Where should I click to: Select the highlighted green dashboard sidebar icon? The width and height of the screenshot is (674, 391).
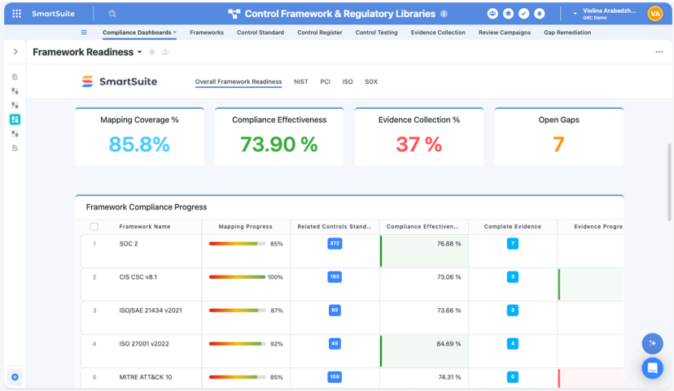(15, 119)
